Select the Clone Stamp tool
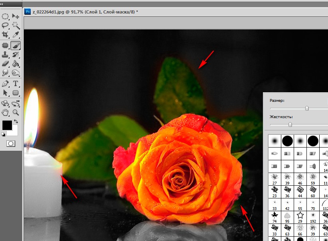 [6, 54]
